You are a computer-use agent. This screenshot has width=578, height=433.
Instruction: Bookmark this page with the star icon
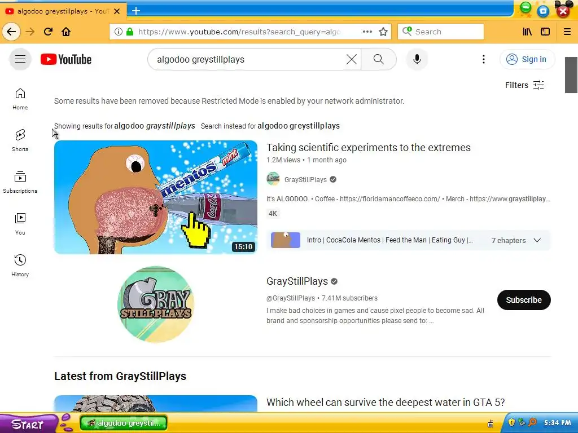pyautogui.click(x=383, y=32)
